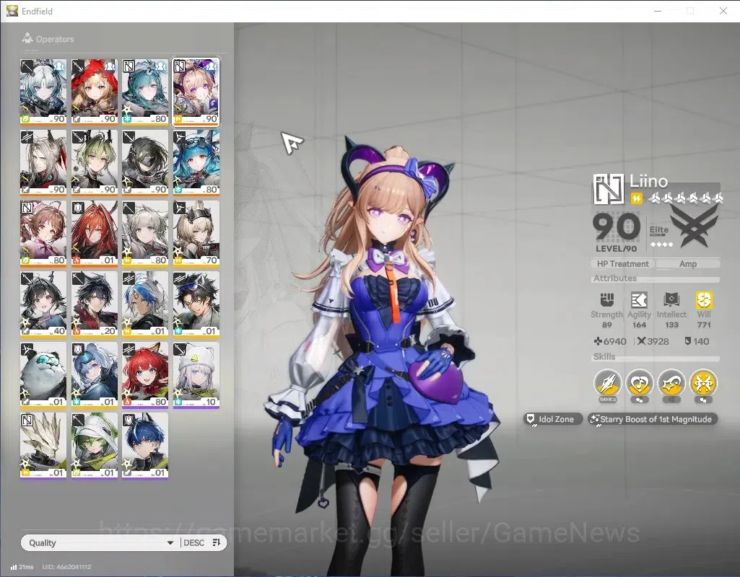Choose dark blue-haired male operator card
Screen dimensions: 740x577
pos(145,446)
